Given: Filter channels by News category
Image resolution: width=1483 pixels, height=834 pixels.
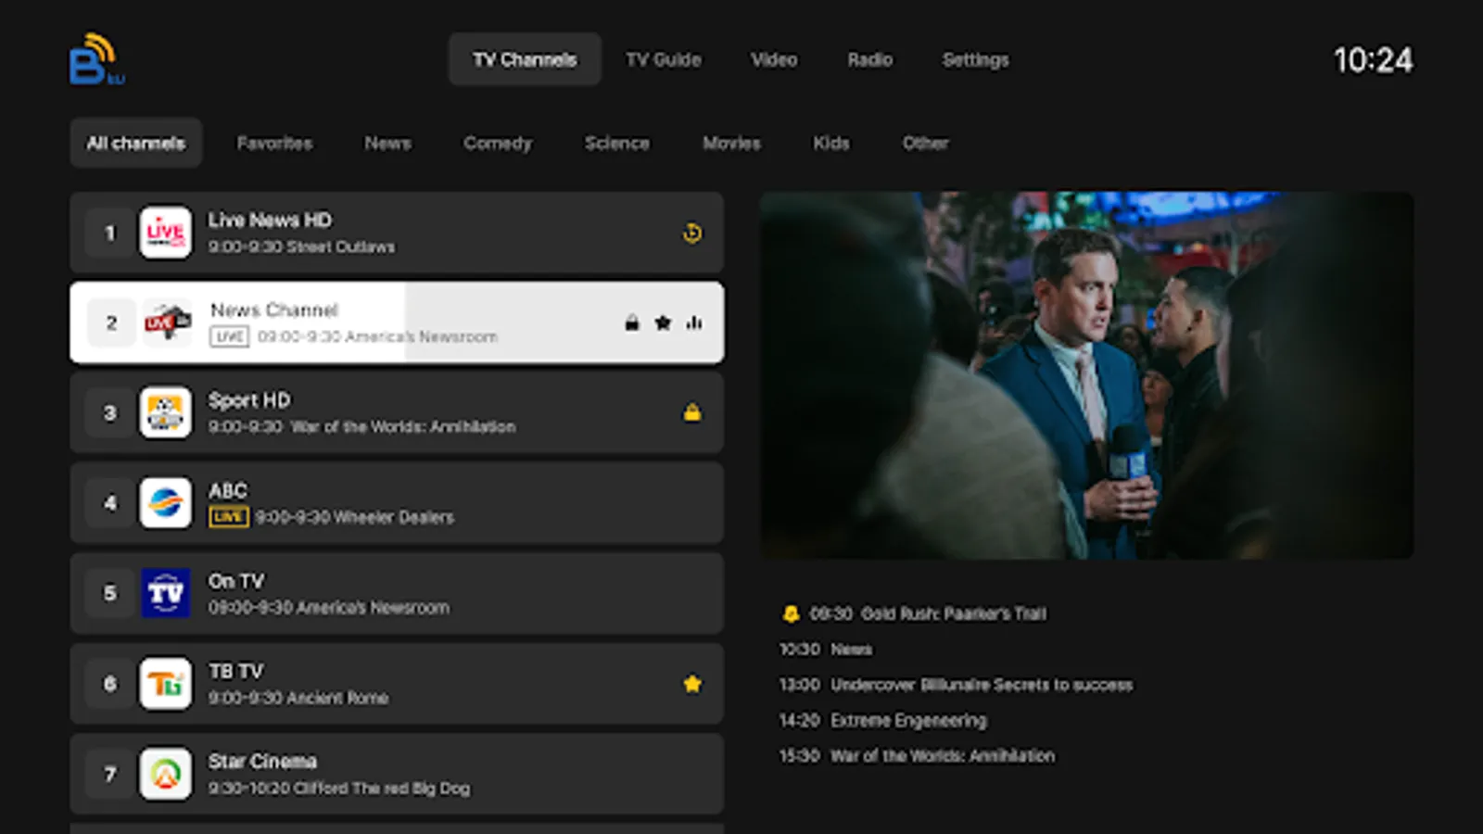Looking at the screenshot, I should pyautogui.click(x=387, y=143).
